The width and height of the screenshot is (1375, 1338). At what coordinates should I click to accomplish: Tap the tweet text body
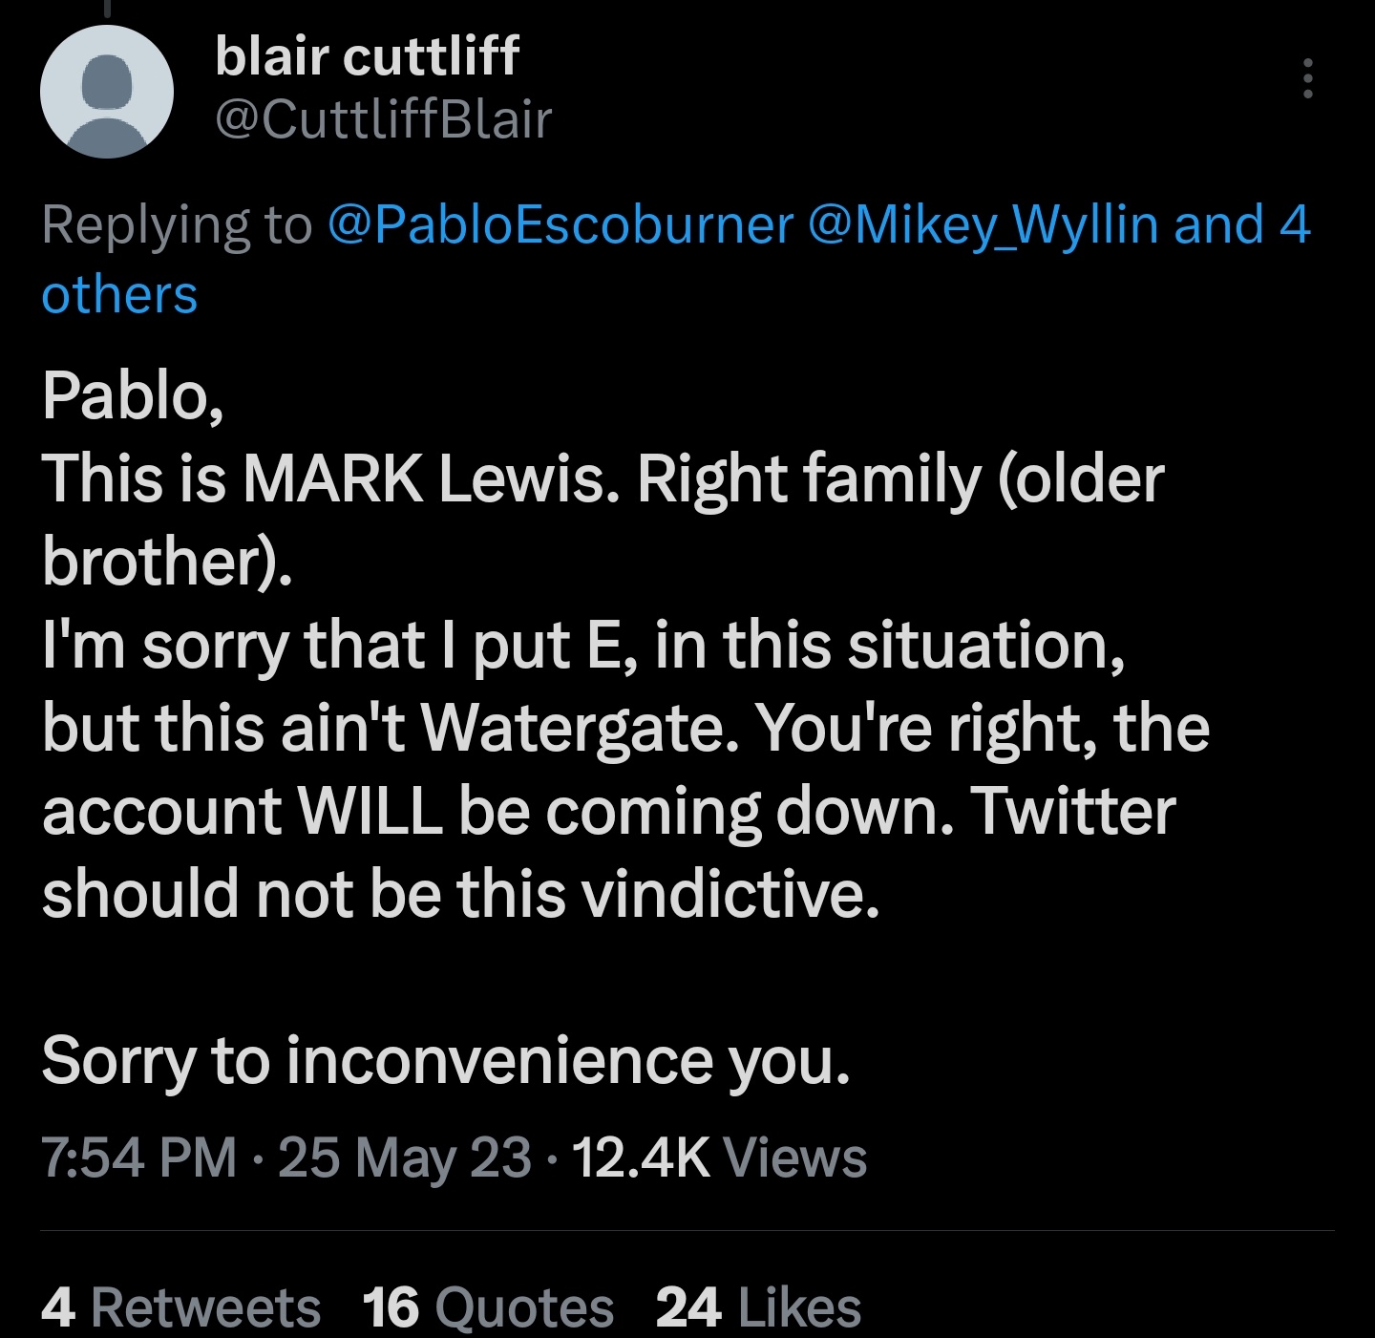tap(611, 726)
